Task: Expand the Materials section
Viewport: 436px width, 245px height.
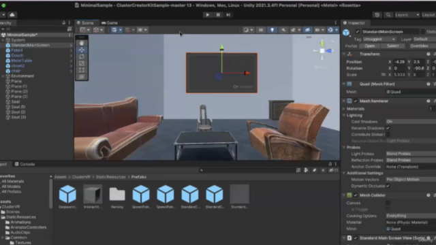Action: coord(344,109)
